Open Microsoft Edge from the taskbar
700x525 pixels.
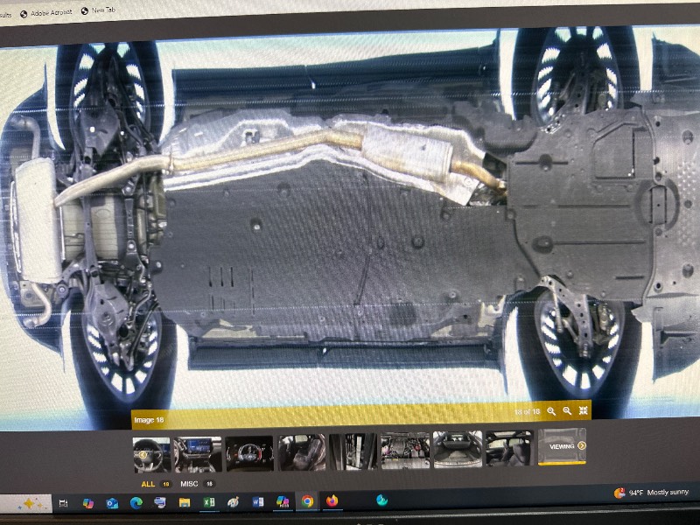click(136, 503)
